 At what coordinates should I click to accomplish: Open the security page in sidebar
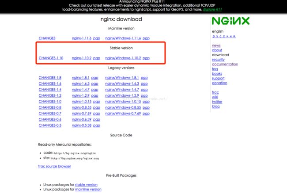(218, 60)
